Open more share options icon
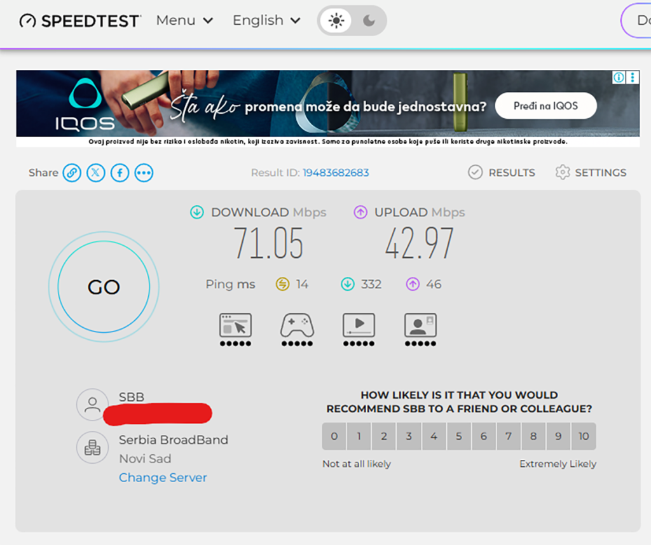Viewport: 651px width, 545px height. [144, 173]
